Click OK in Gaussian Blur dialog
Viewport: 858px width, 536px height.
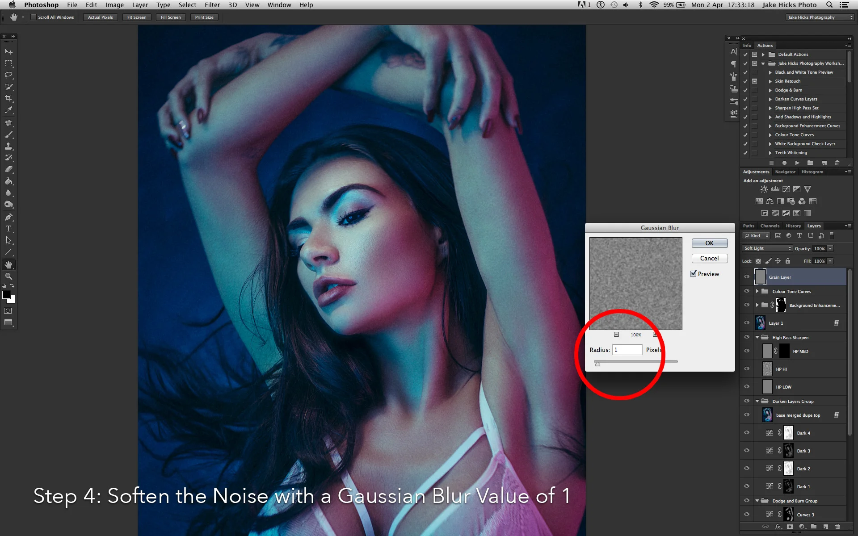point(710,243)
